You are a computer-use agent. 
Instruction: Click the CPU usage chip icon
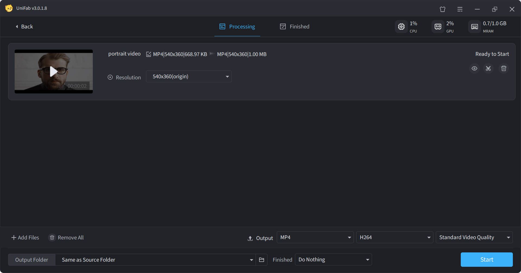[401, 27]
